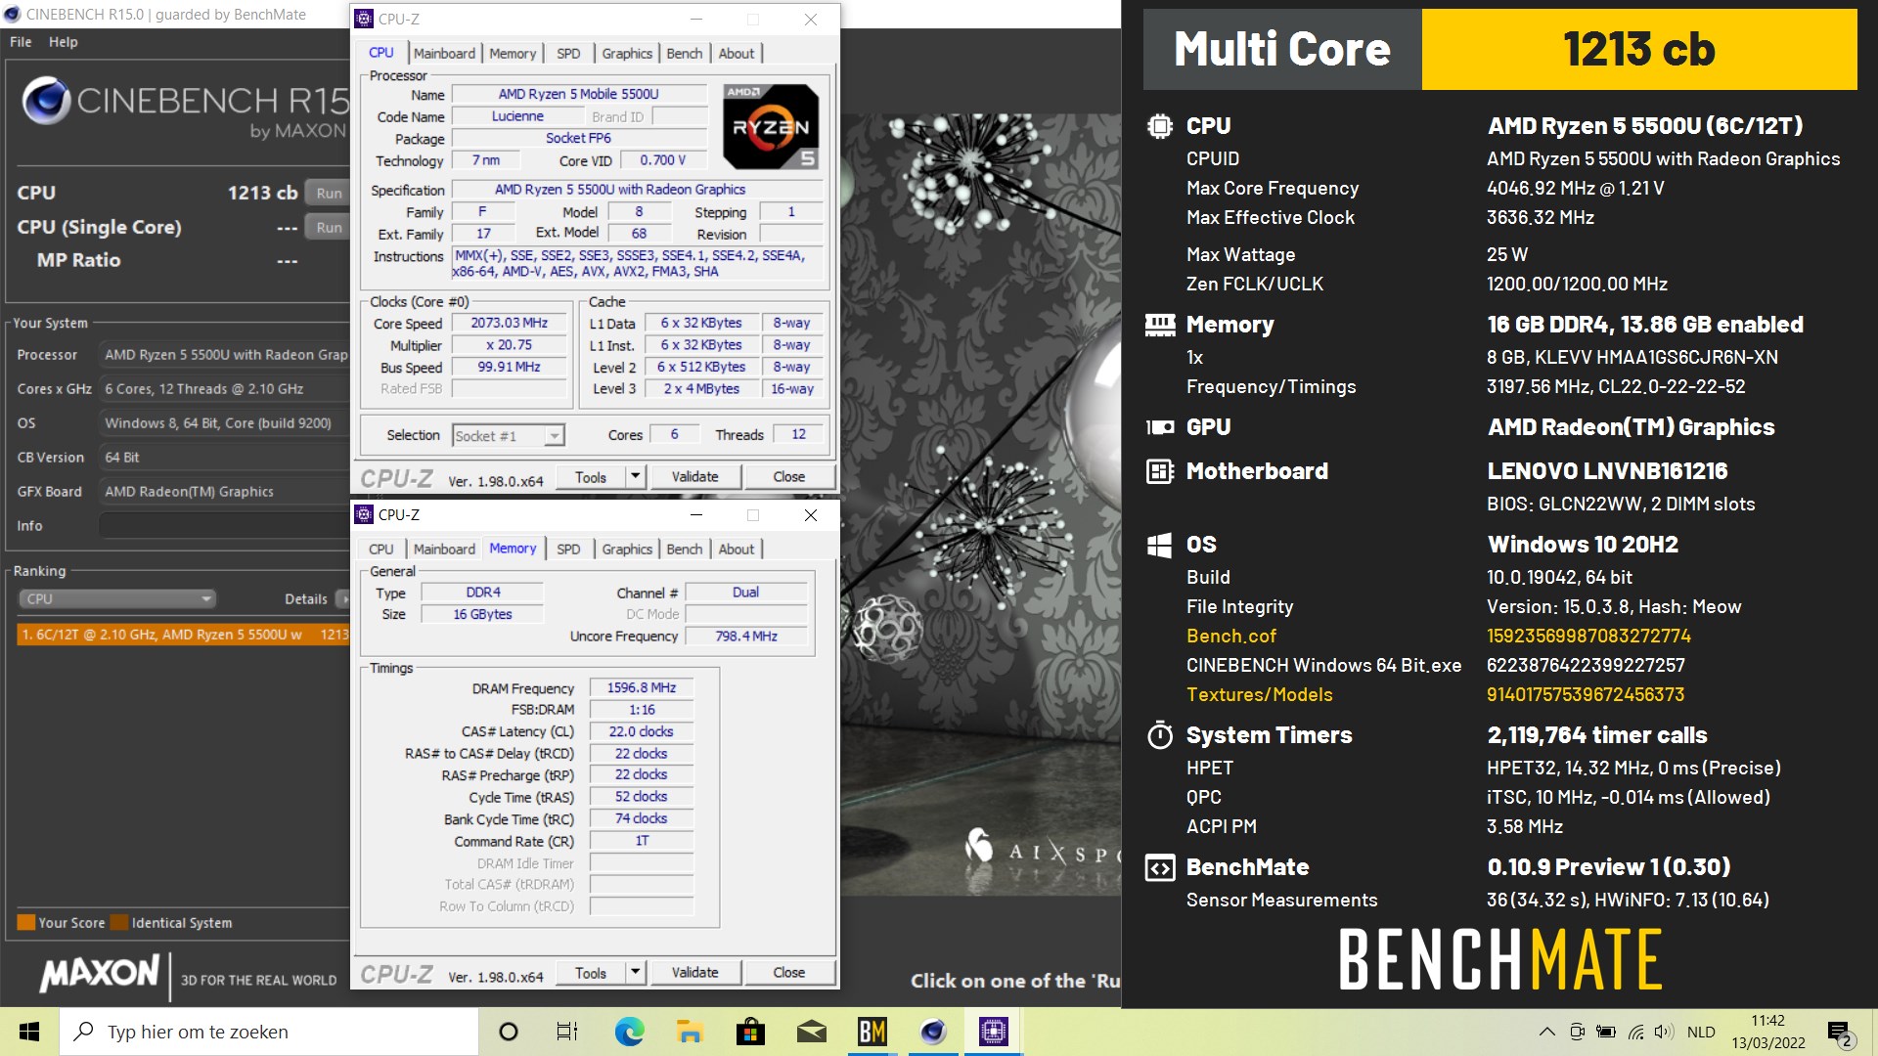This screenshot has width=1878, height=1056.
Task: Click the BenchMate Motherboard icon
Action: coord(1159,471)
